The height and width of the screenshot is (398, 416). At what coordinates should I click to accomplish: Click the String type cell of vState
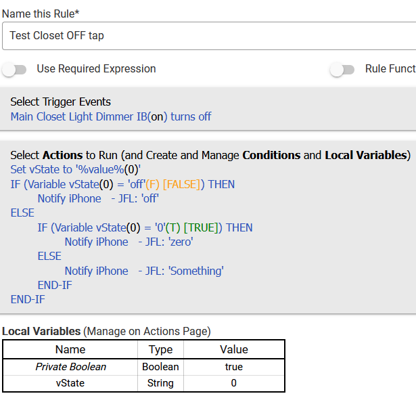click(x=160, y=383)
